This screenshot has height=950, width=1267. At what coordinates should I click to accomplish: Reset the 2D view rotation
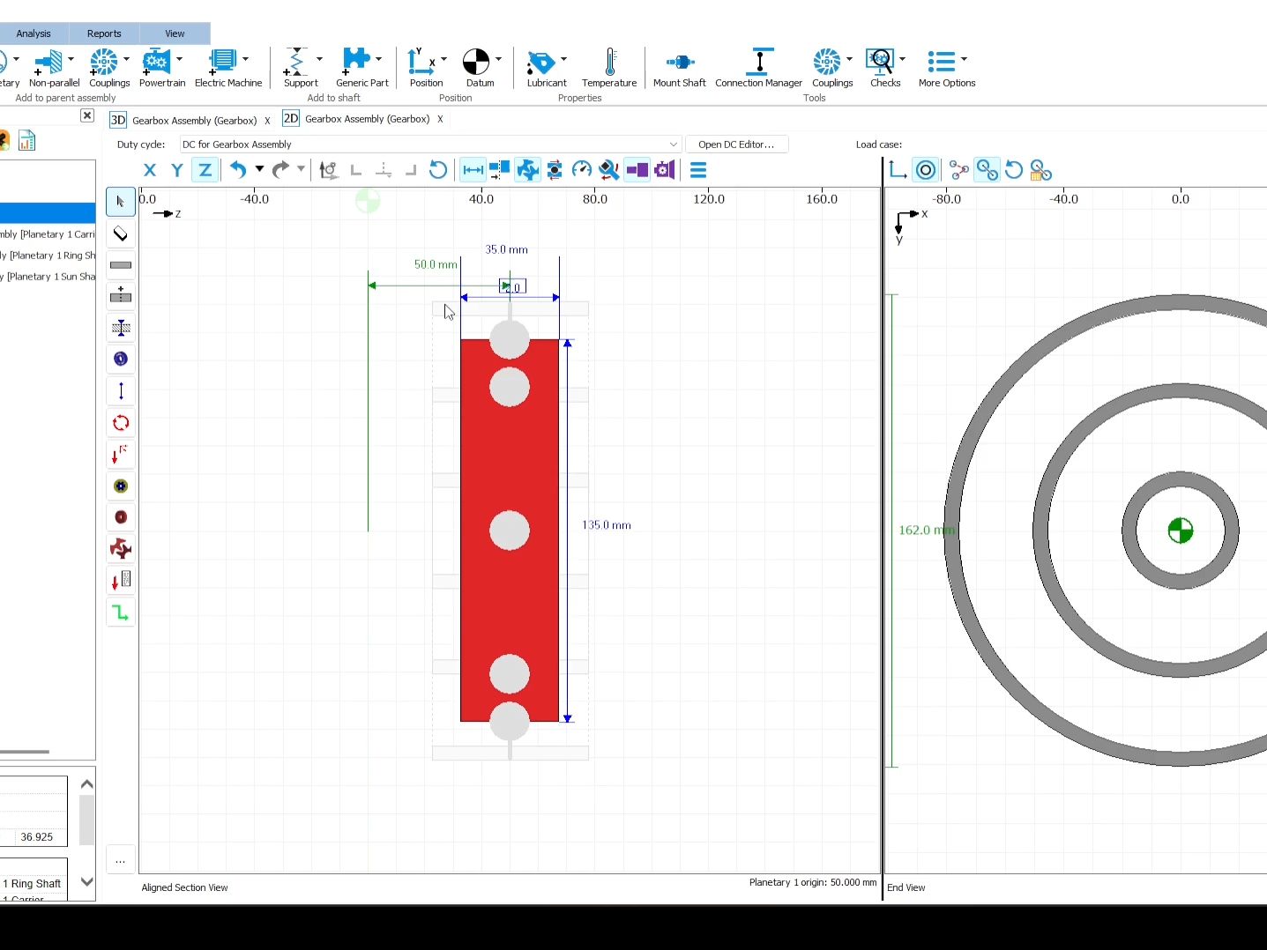pyautogui.click(x=438, y=170)
